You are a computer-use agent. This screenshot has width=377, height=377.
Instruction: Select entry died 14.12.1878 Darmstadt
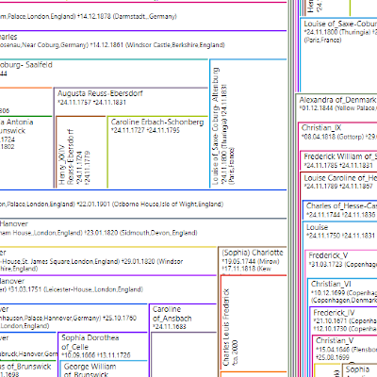coord(143,16)
